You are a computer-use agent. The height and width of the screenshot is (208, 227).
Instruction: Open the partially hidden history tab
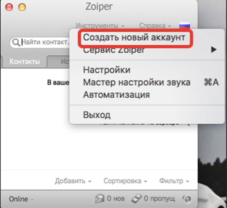click(x=59, y=62)
